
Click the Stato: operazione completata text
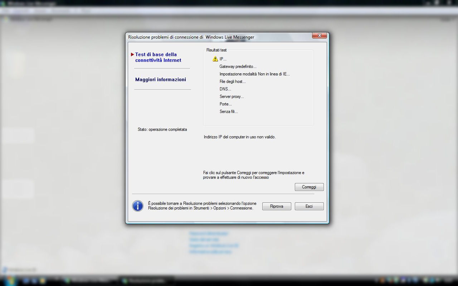(162, 129)
